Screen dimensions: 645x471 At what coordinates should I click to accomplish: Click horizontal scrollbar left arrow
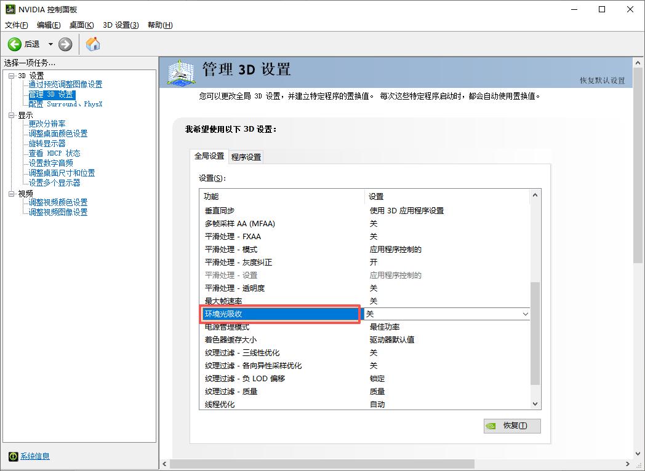(x=164, y=464)
